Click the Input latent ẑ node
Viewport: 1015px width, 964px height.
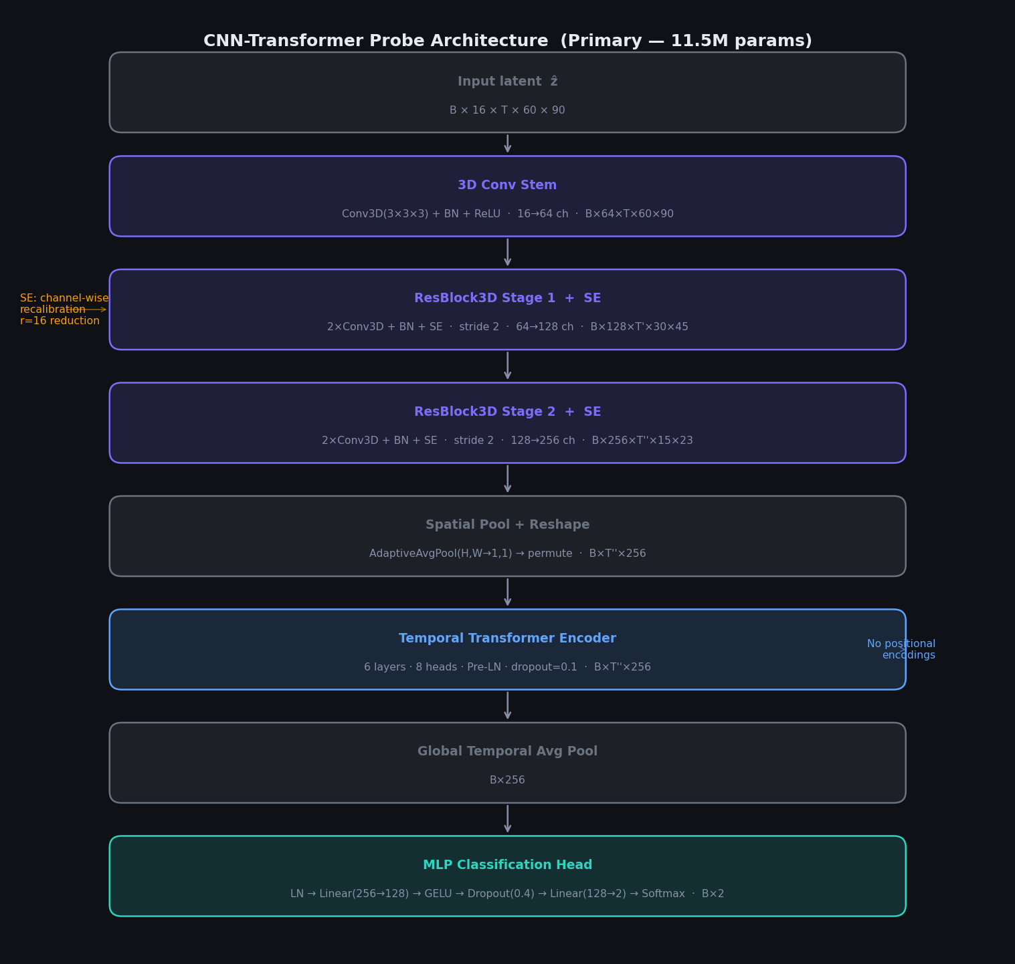click(x=507, y=92)
